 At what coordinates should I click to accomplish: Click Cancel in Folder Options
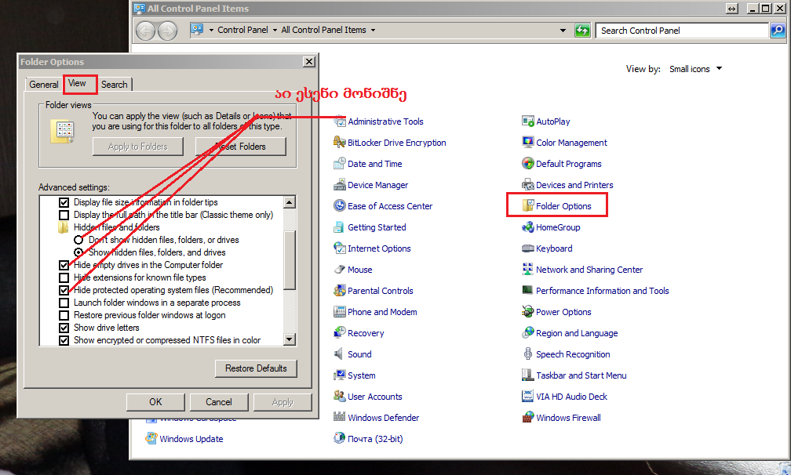218,402
